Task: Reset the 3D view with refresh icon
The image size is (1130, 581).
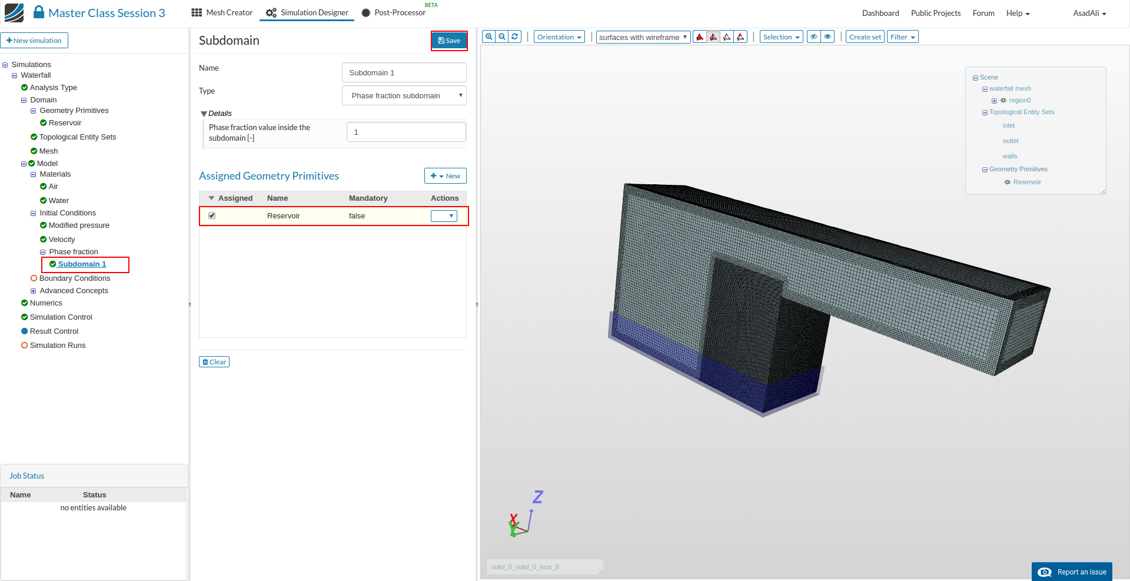Action: click(x=515, y=36)
